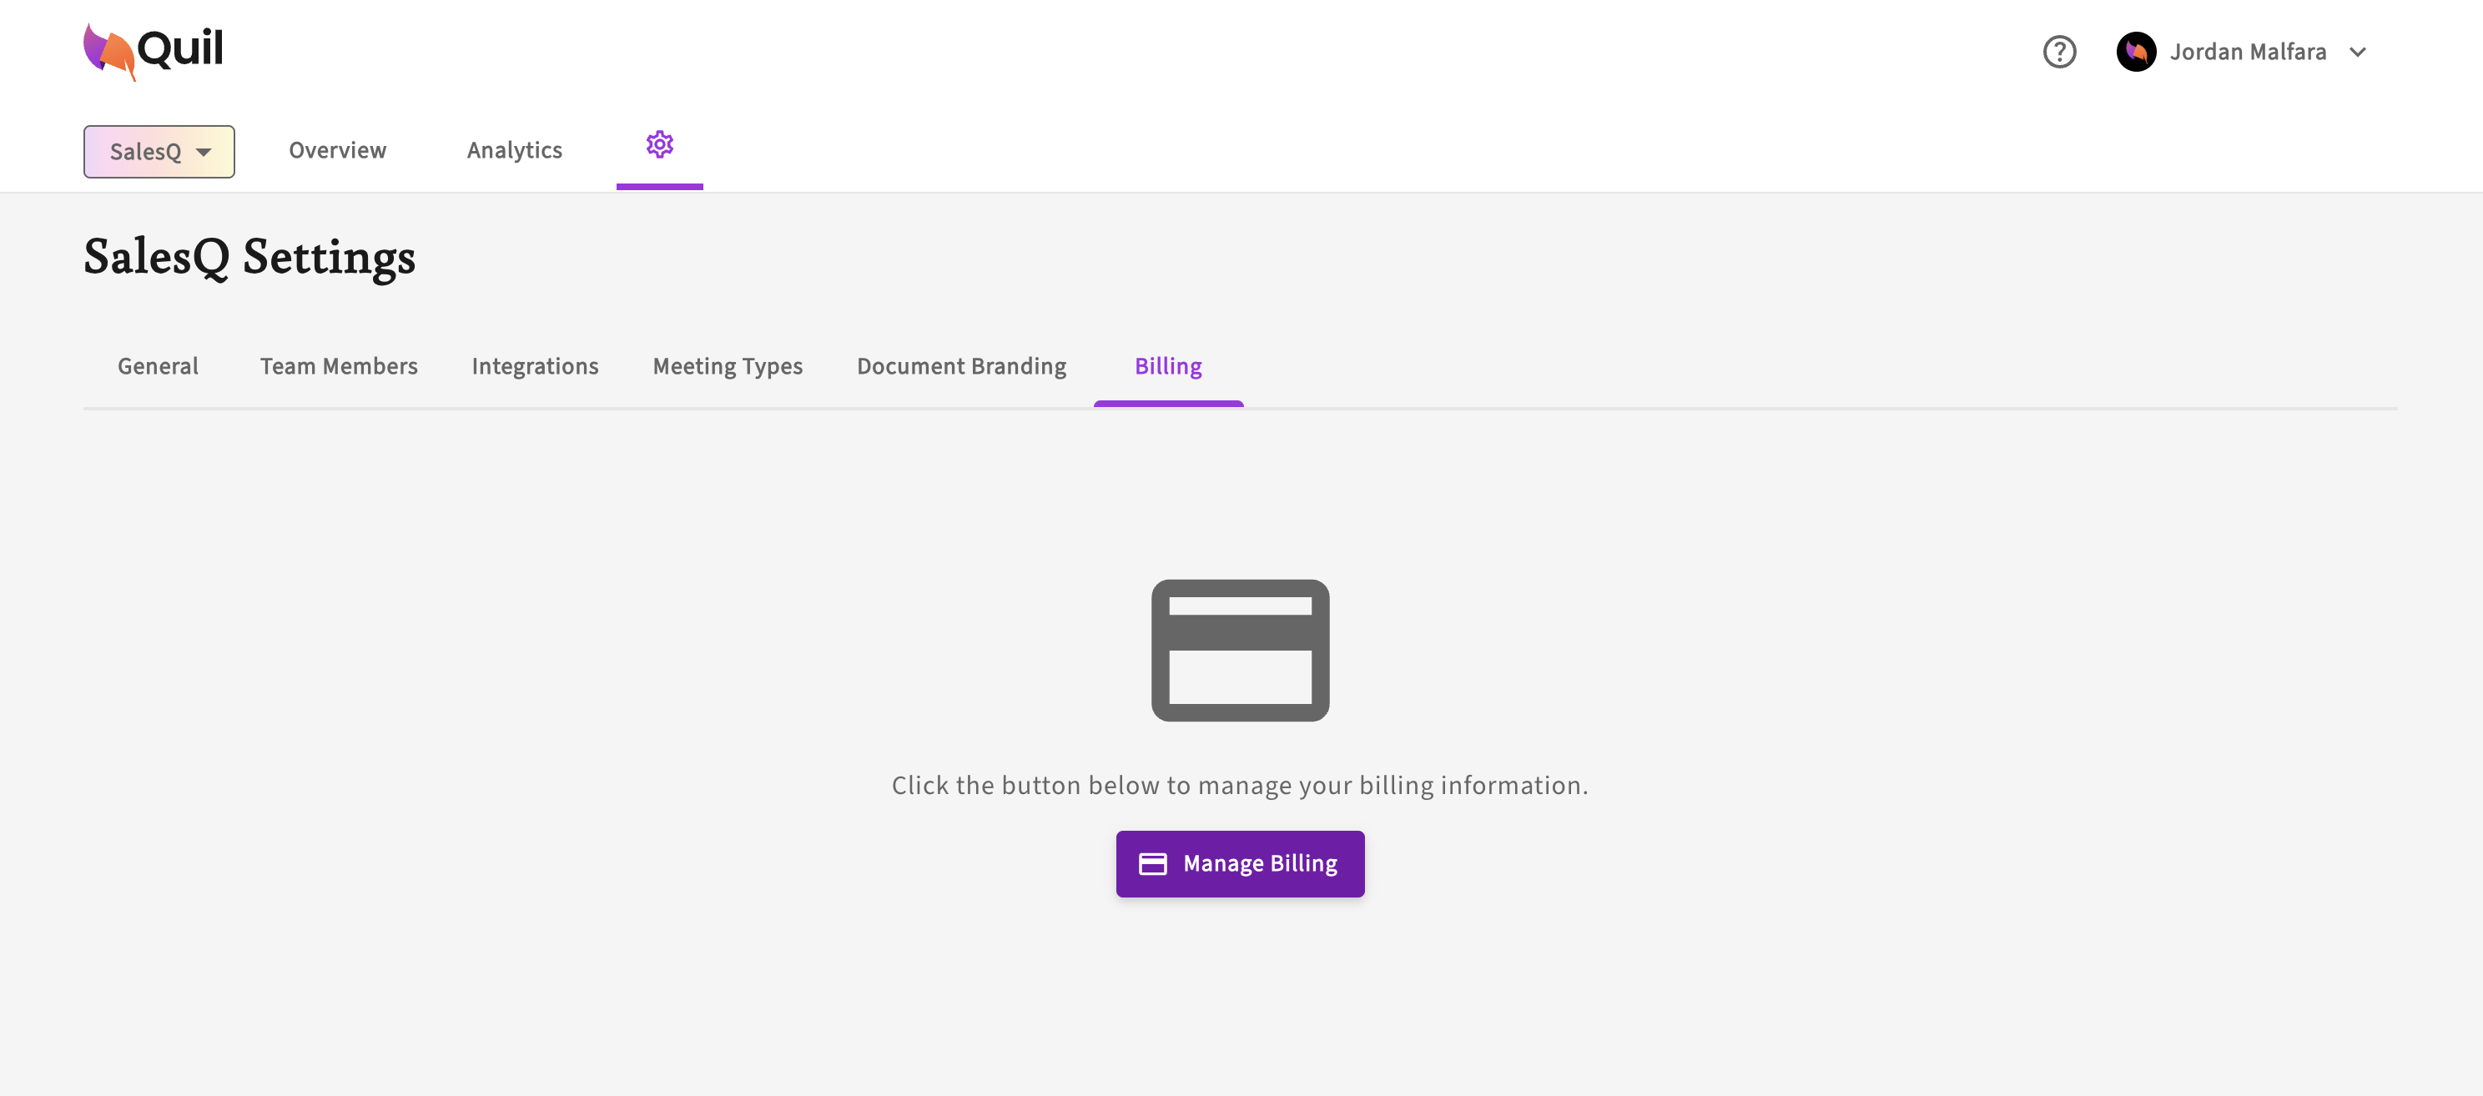The width and height of the screenshot is (2483, 1096).
Task: Click the Manage Billing button
Action: pos(1240,863)
